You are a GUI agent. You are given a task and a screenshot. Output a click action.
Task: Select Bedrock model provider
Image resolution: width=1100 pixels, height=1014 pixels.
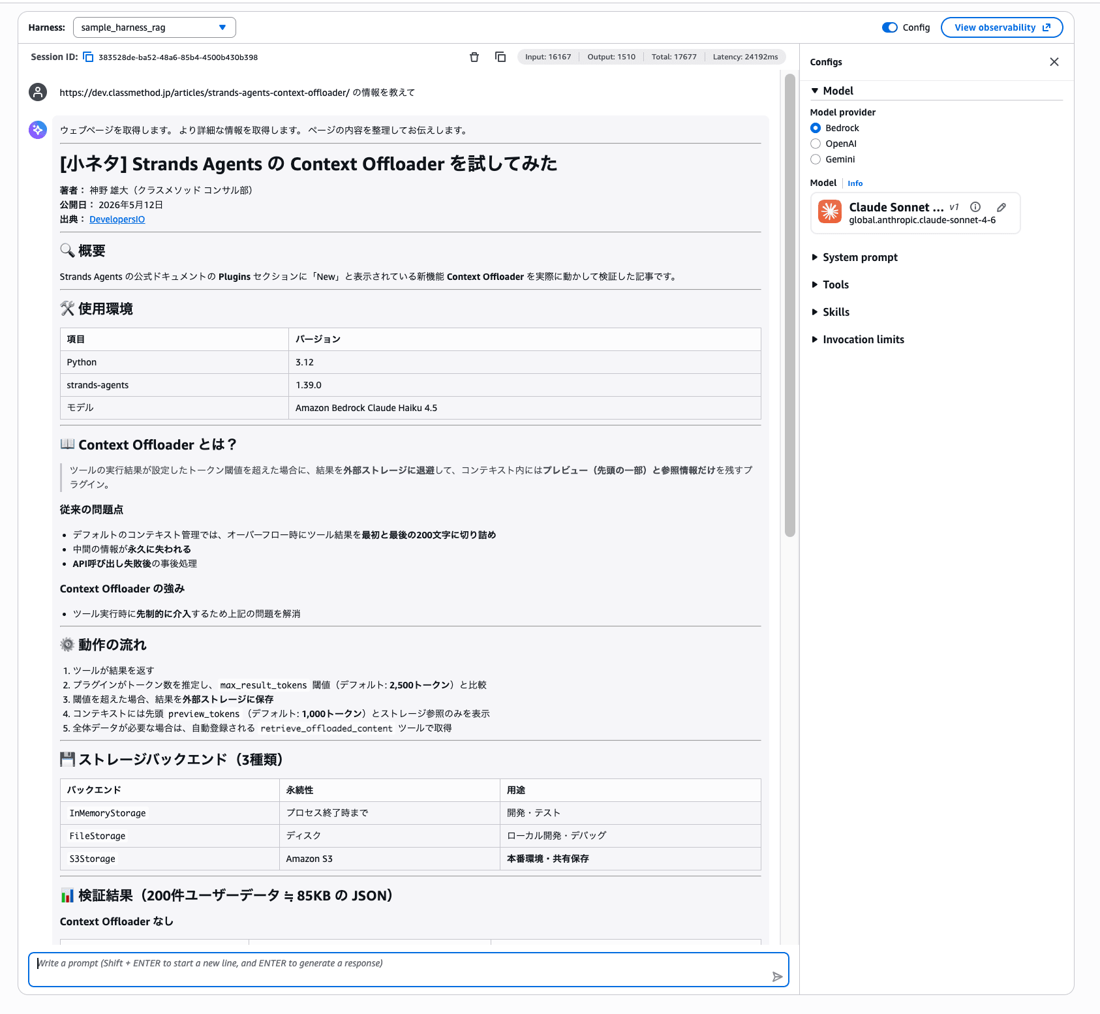coord(816,128)
